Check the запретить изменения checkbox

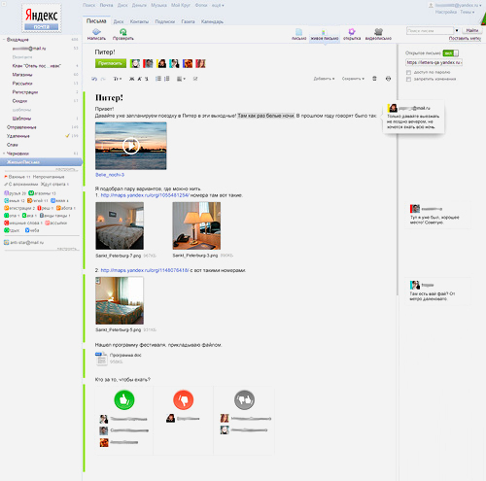click(409, 79)
